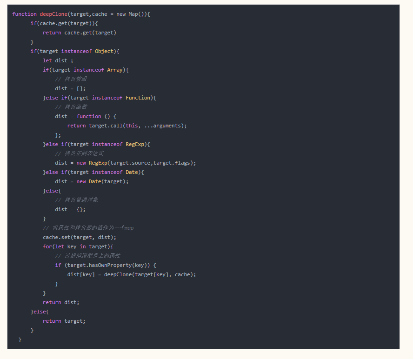Click the 'new Date(target)' expression
Viewport: 413px width, 359px height.
[102, 181]
